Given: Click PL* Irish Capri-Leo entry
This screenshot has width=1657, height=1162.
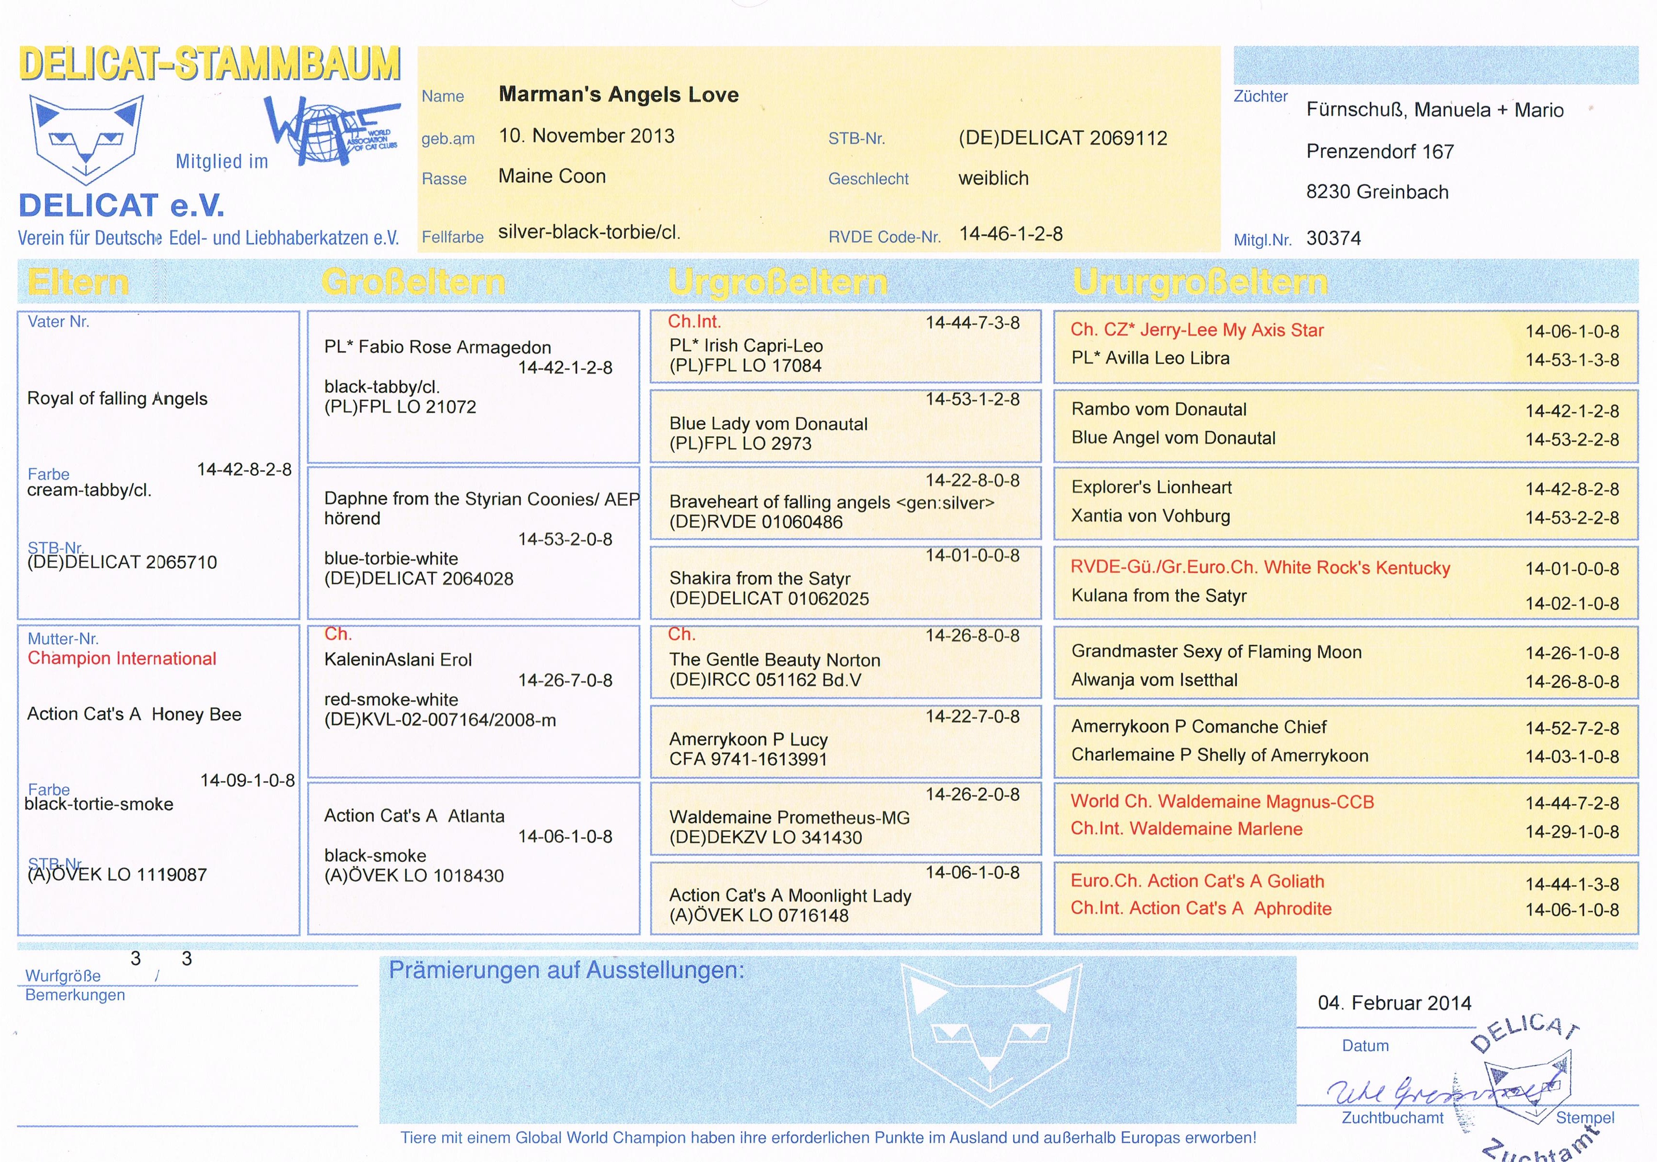Looking at the screenshot, I should pos(746,346).
